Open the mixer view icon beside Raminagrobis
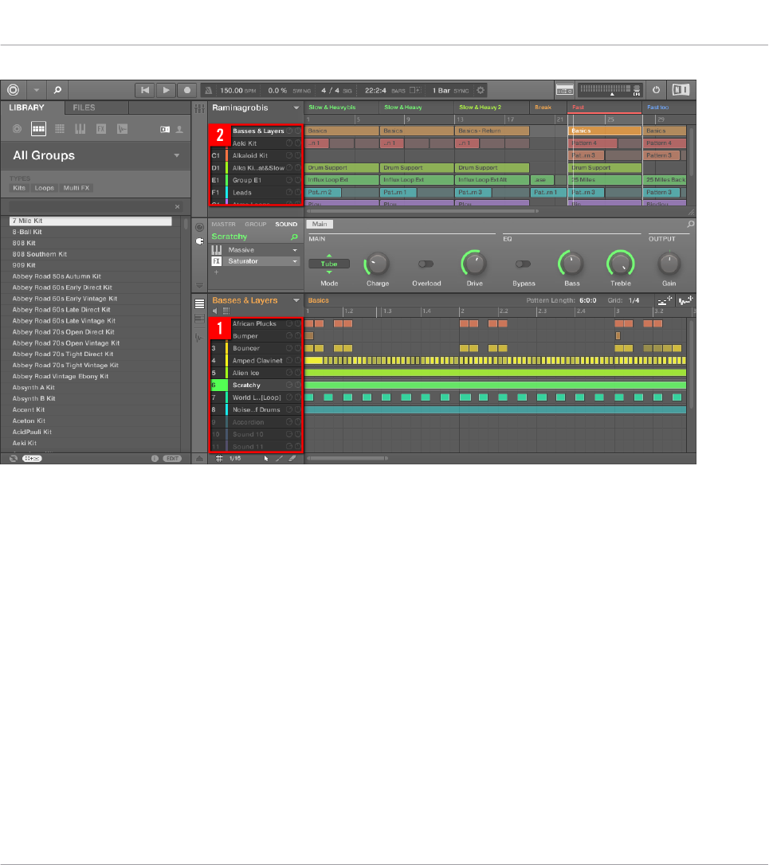 [199, 108]
